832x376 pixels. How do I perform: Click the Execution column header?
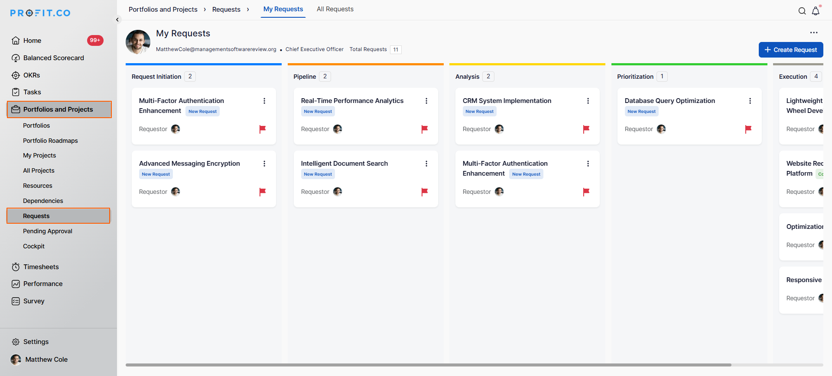click(x=793, y=77)
